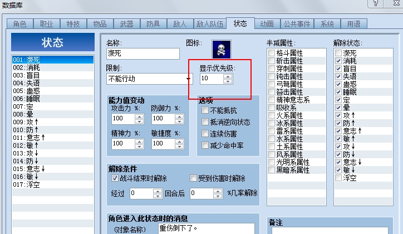The image size is (403, 234).
Task: Click the help question mark button
Action: pyautogui.click(x=376, y=3)
